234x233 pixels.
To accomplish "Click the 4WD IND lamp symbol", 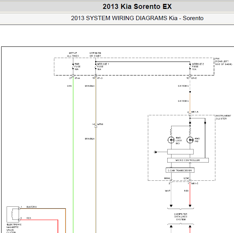I will click(190, 140).
